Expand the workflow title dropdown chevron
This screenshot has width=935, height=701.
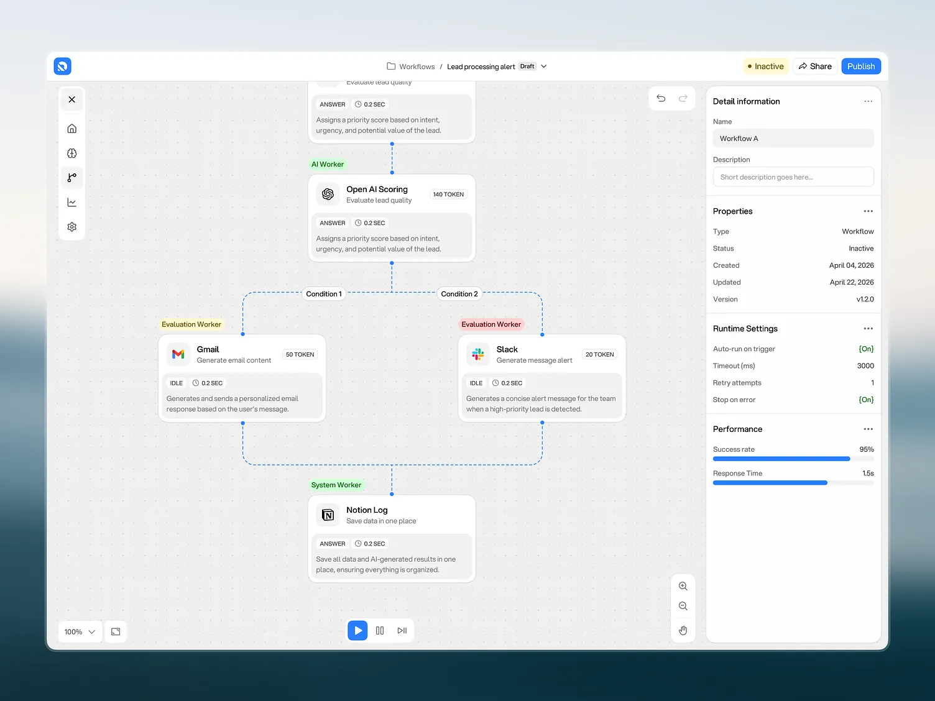point(544,66)
